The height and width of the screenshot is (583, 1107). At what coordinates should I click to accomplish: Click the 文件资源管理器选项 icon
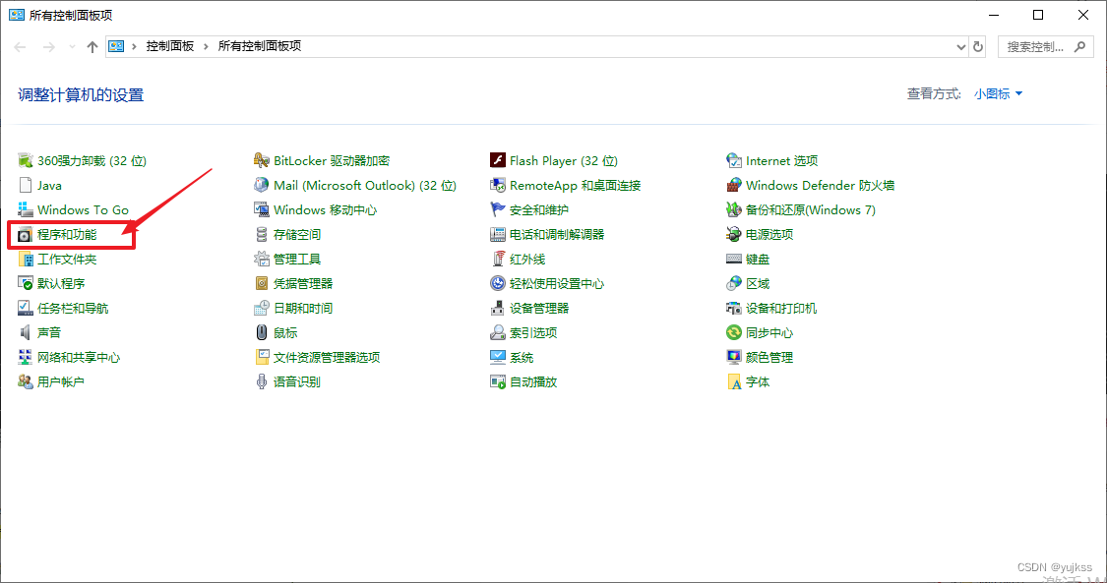tap(262, 358)
